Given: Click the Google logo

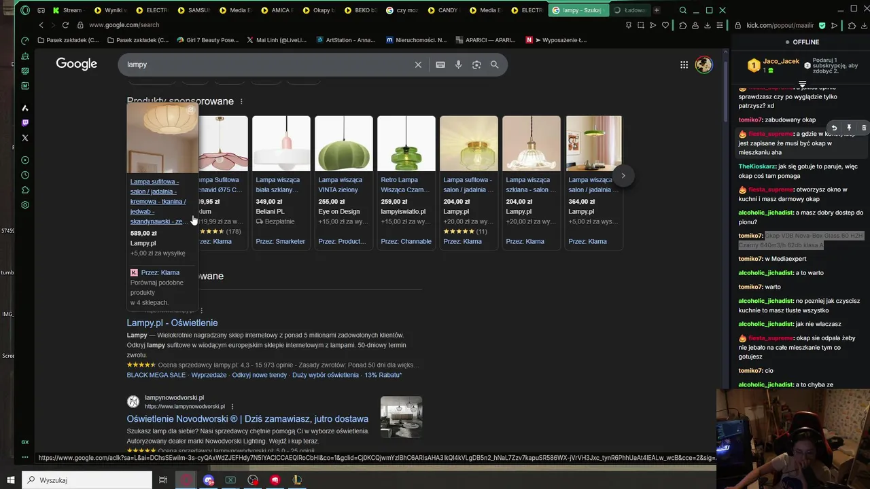Looking at the screenshot, I should pyautogui.click(x=77, y=64).
